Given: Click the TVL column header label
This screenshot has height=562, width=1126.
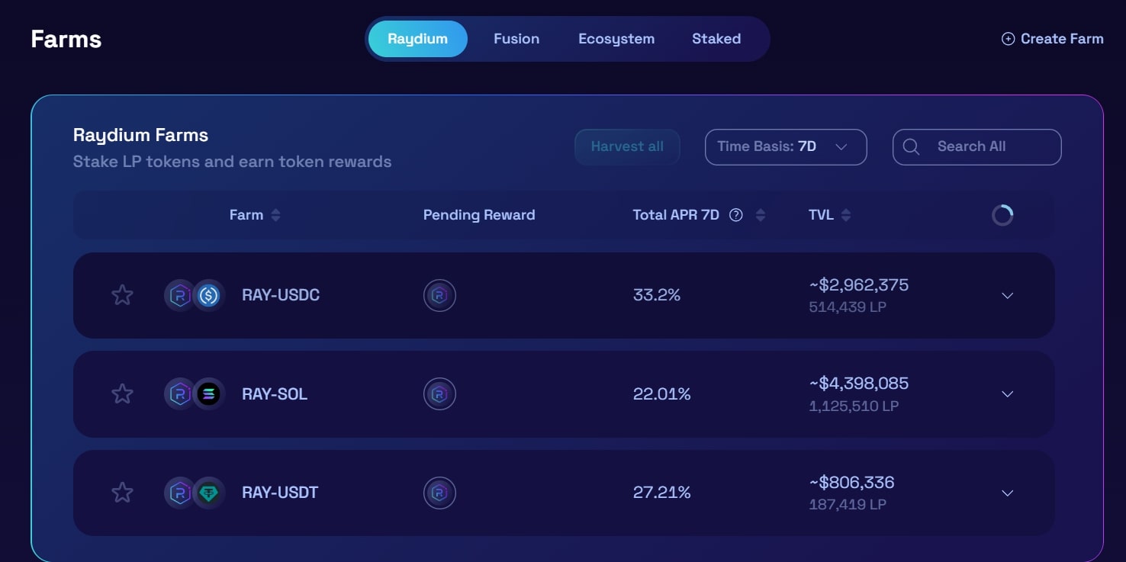Looking at the screenshot, I should (x=821, y=215).
